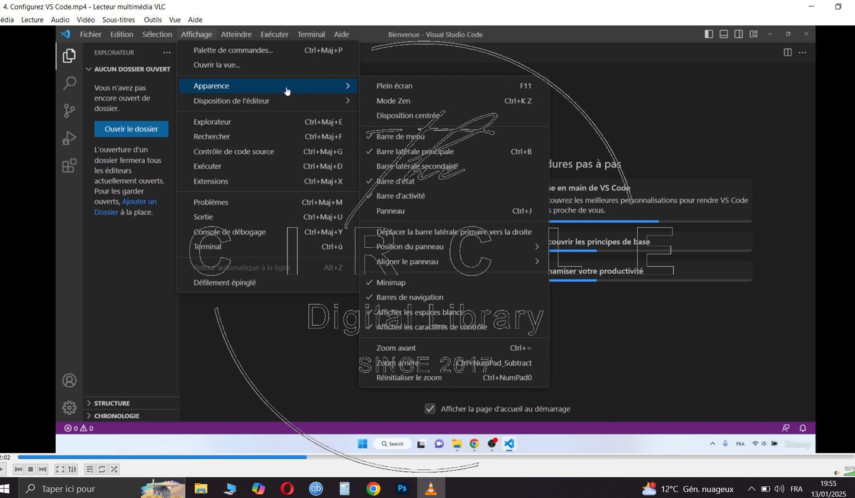Select the Extensions icon in the sidebar
The height and width of the screenshot is (498, 855).
click(x=69, y=166)
